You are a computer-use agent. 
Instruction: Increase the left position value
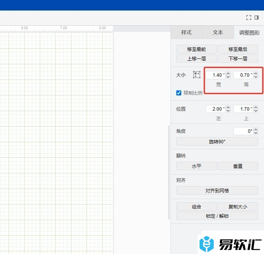point(228,107)
